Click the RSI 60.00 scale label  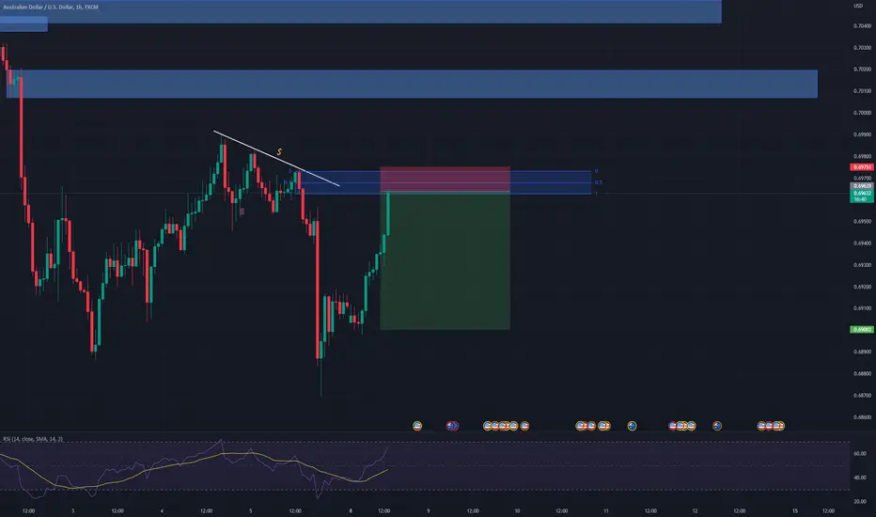[860, 454]
